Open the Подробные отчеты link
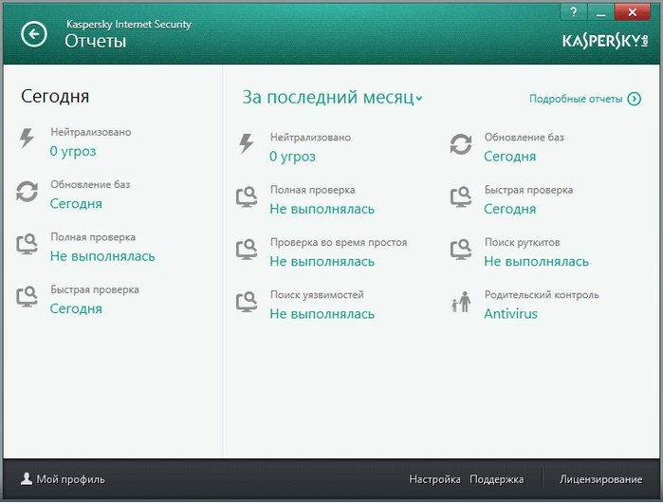The height and width of the screenshot is (503, 663). (x=576, y=99)
